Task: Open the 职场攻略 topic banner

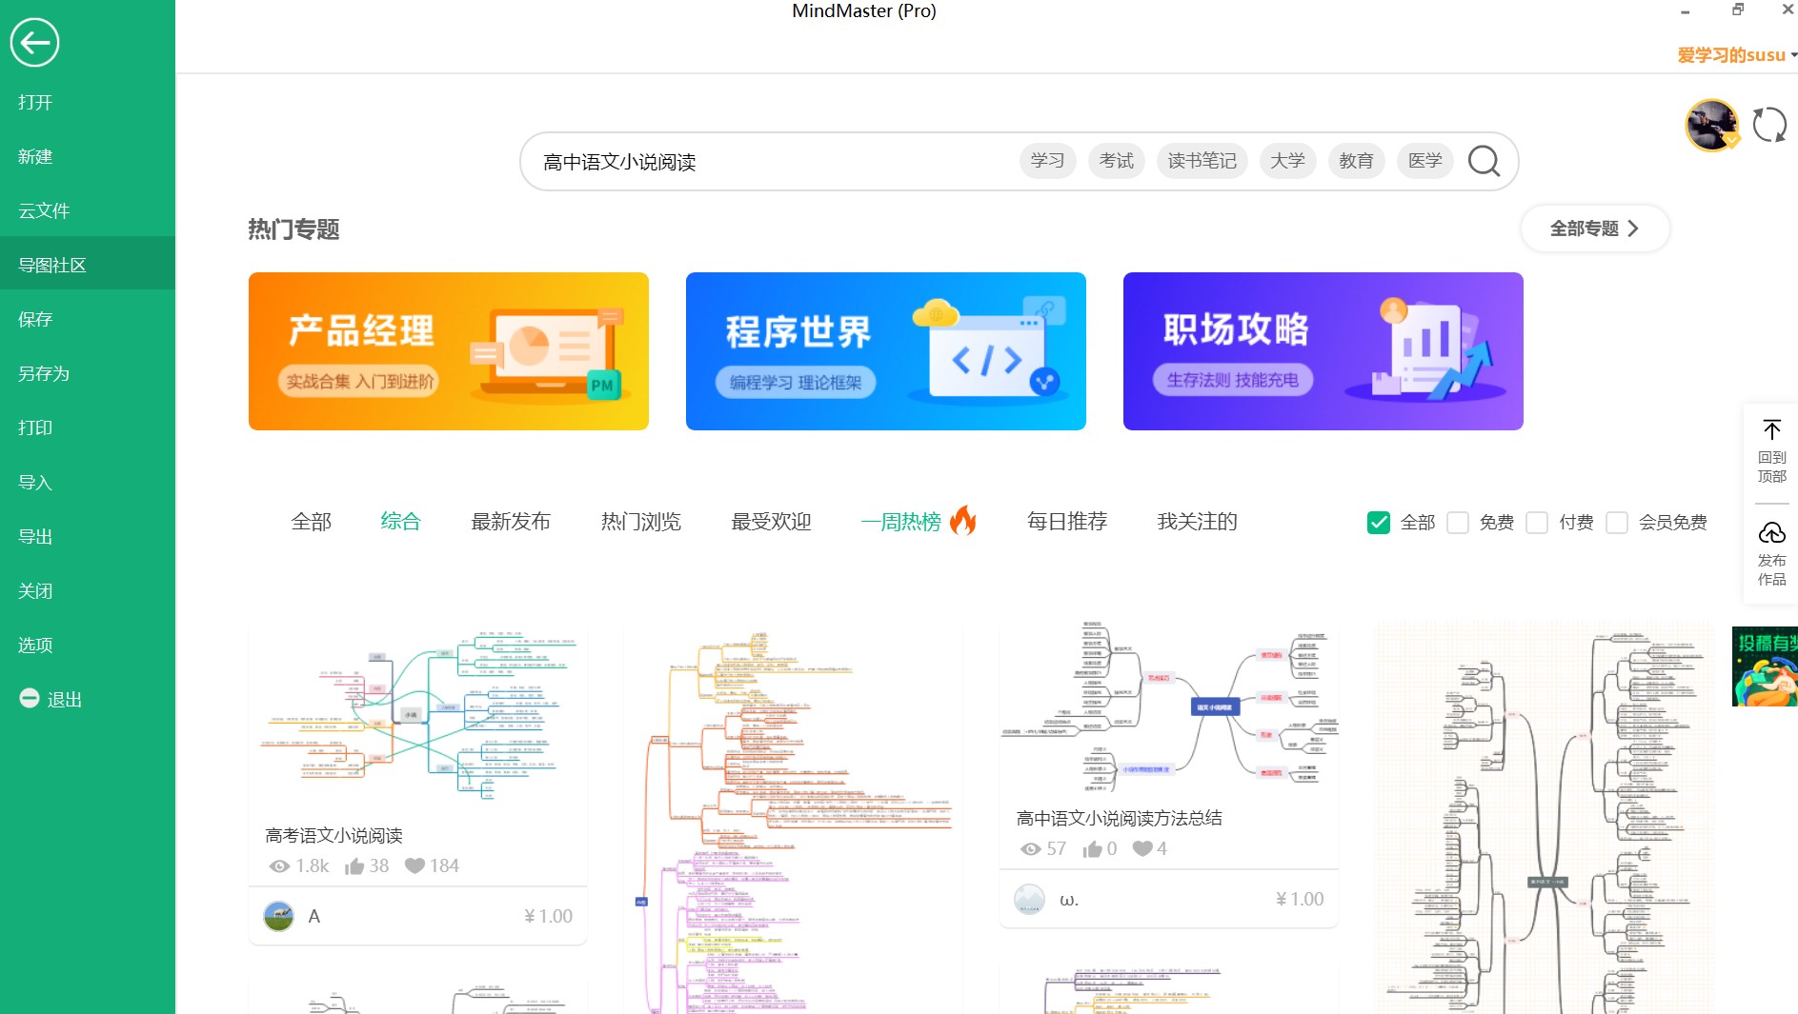Action: pos(1323,351)
